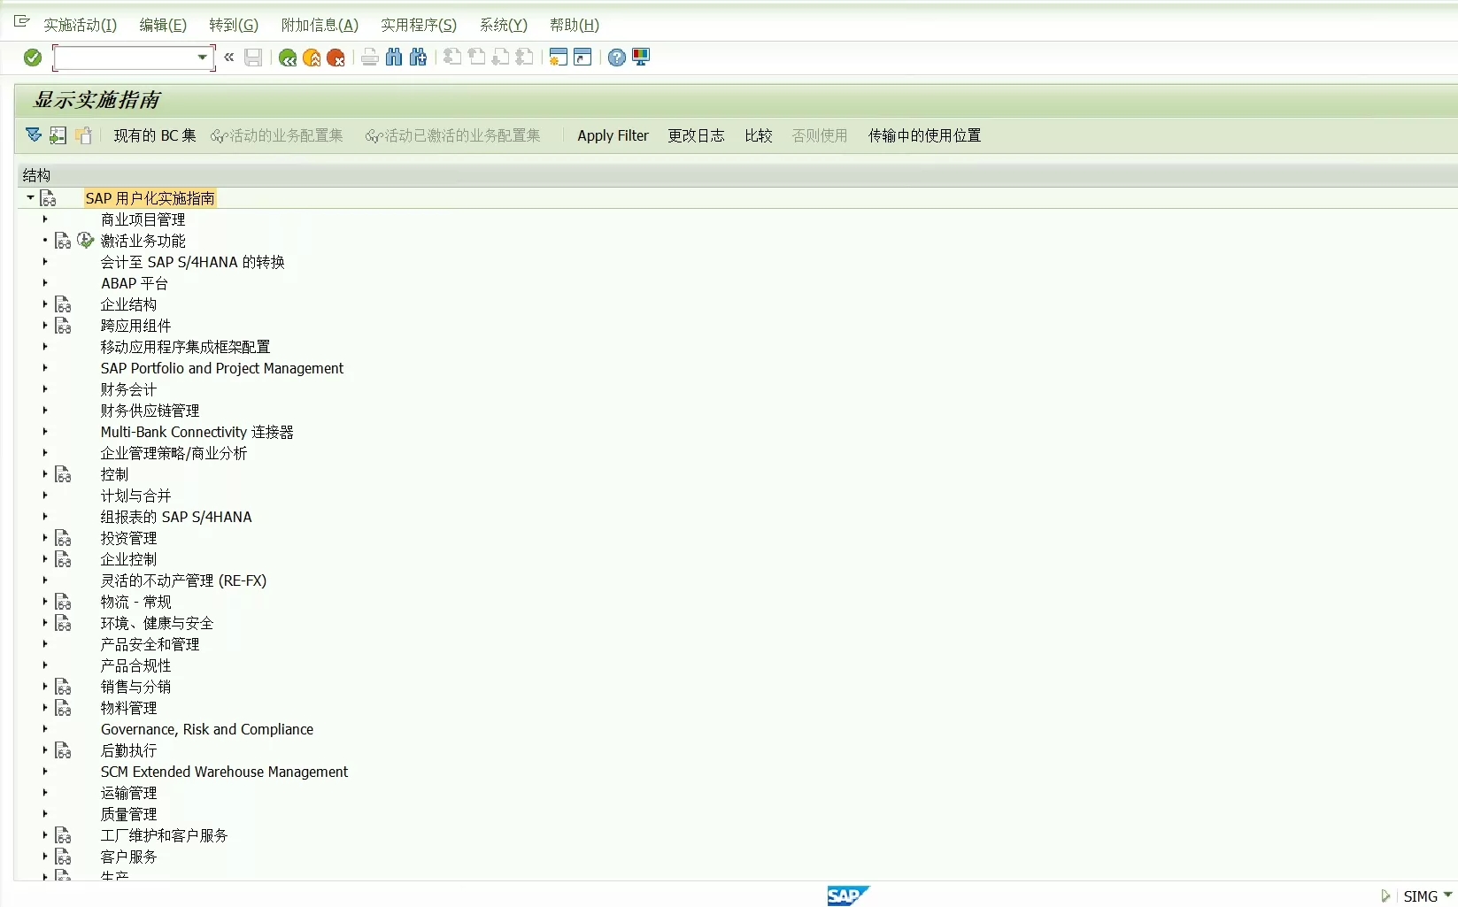Open the 帮助(H) menu

(575, 25)
